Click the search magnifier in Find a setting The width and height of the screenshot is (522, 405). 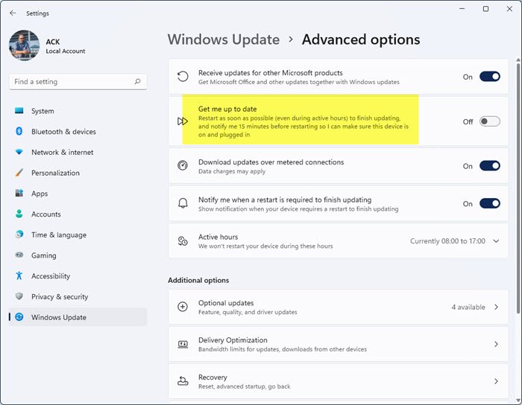tap(137, 82)
